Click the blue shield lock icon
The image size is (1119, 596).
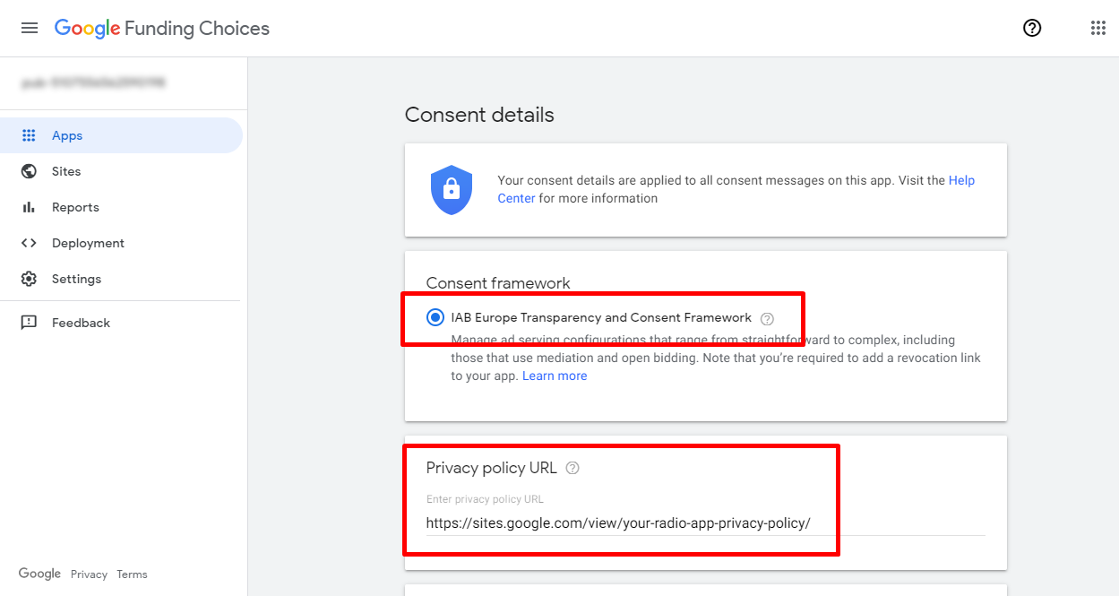pyautogui.click(x=452, y=189)
